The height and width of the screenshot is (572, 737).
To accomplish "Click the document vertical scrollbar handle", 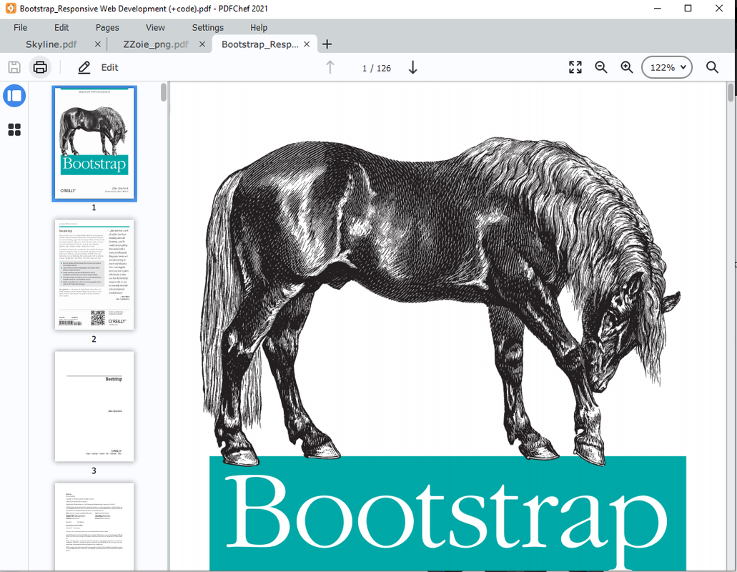I will coord(731,92).
